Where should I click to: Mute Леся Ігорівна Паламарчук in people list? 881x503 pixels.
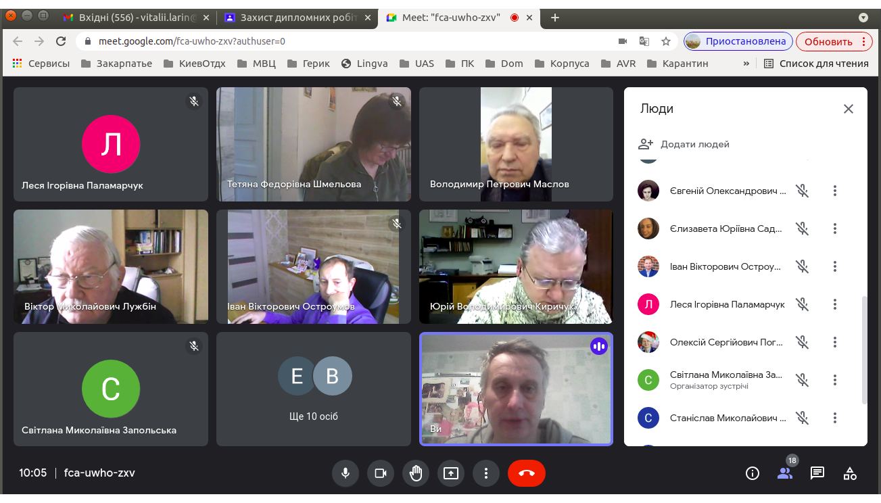coord(803,304)
